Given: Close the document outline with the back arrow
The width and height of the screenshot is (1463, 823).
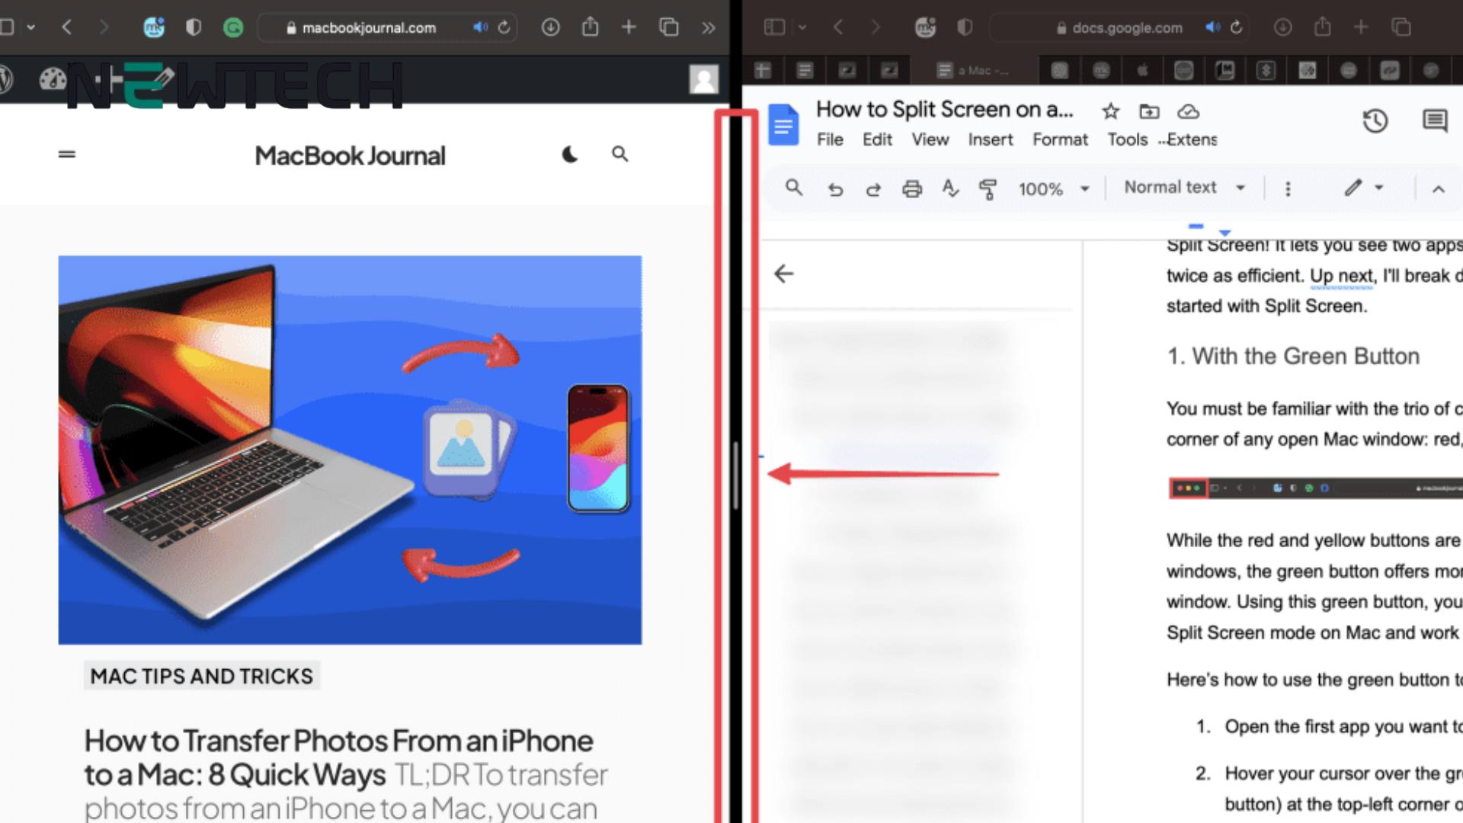Looking at the screenshot, I should tap(783, 274).
